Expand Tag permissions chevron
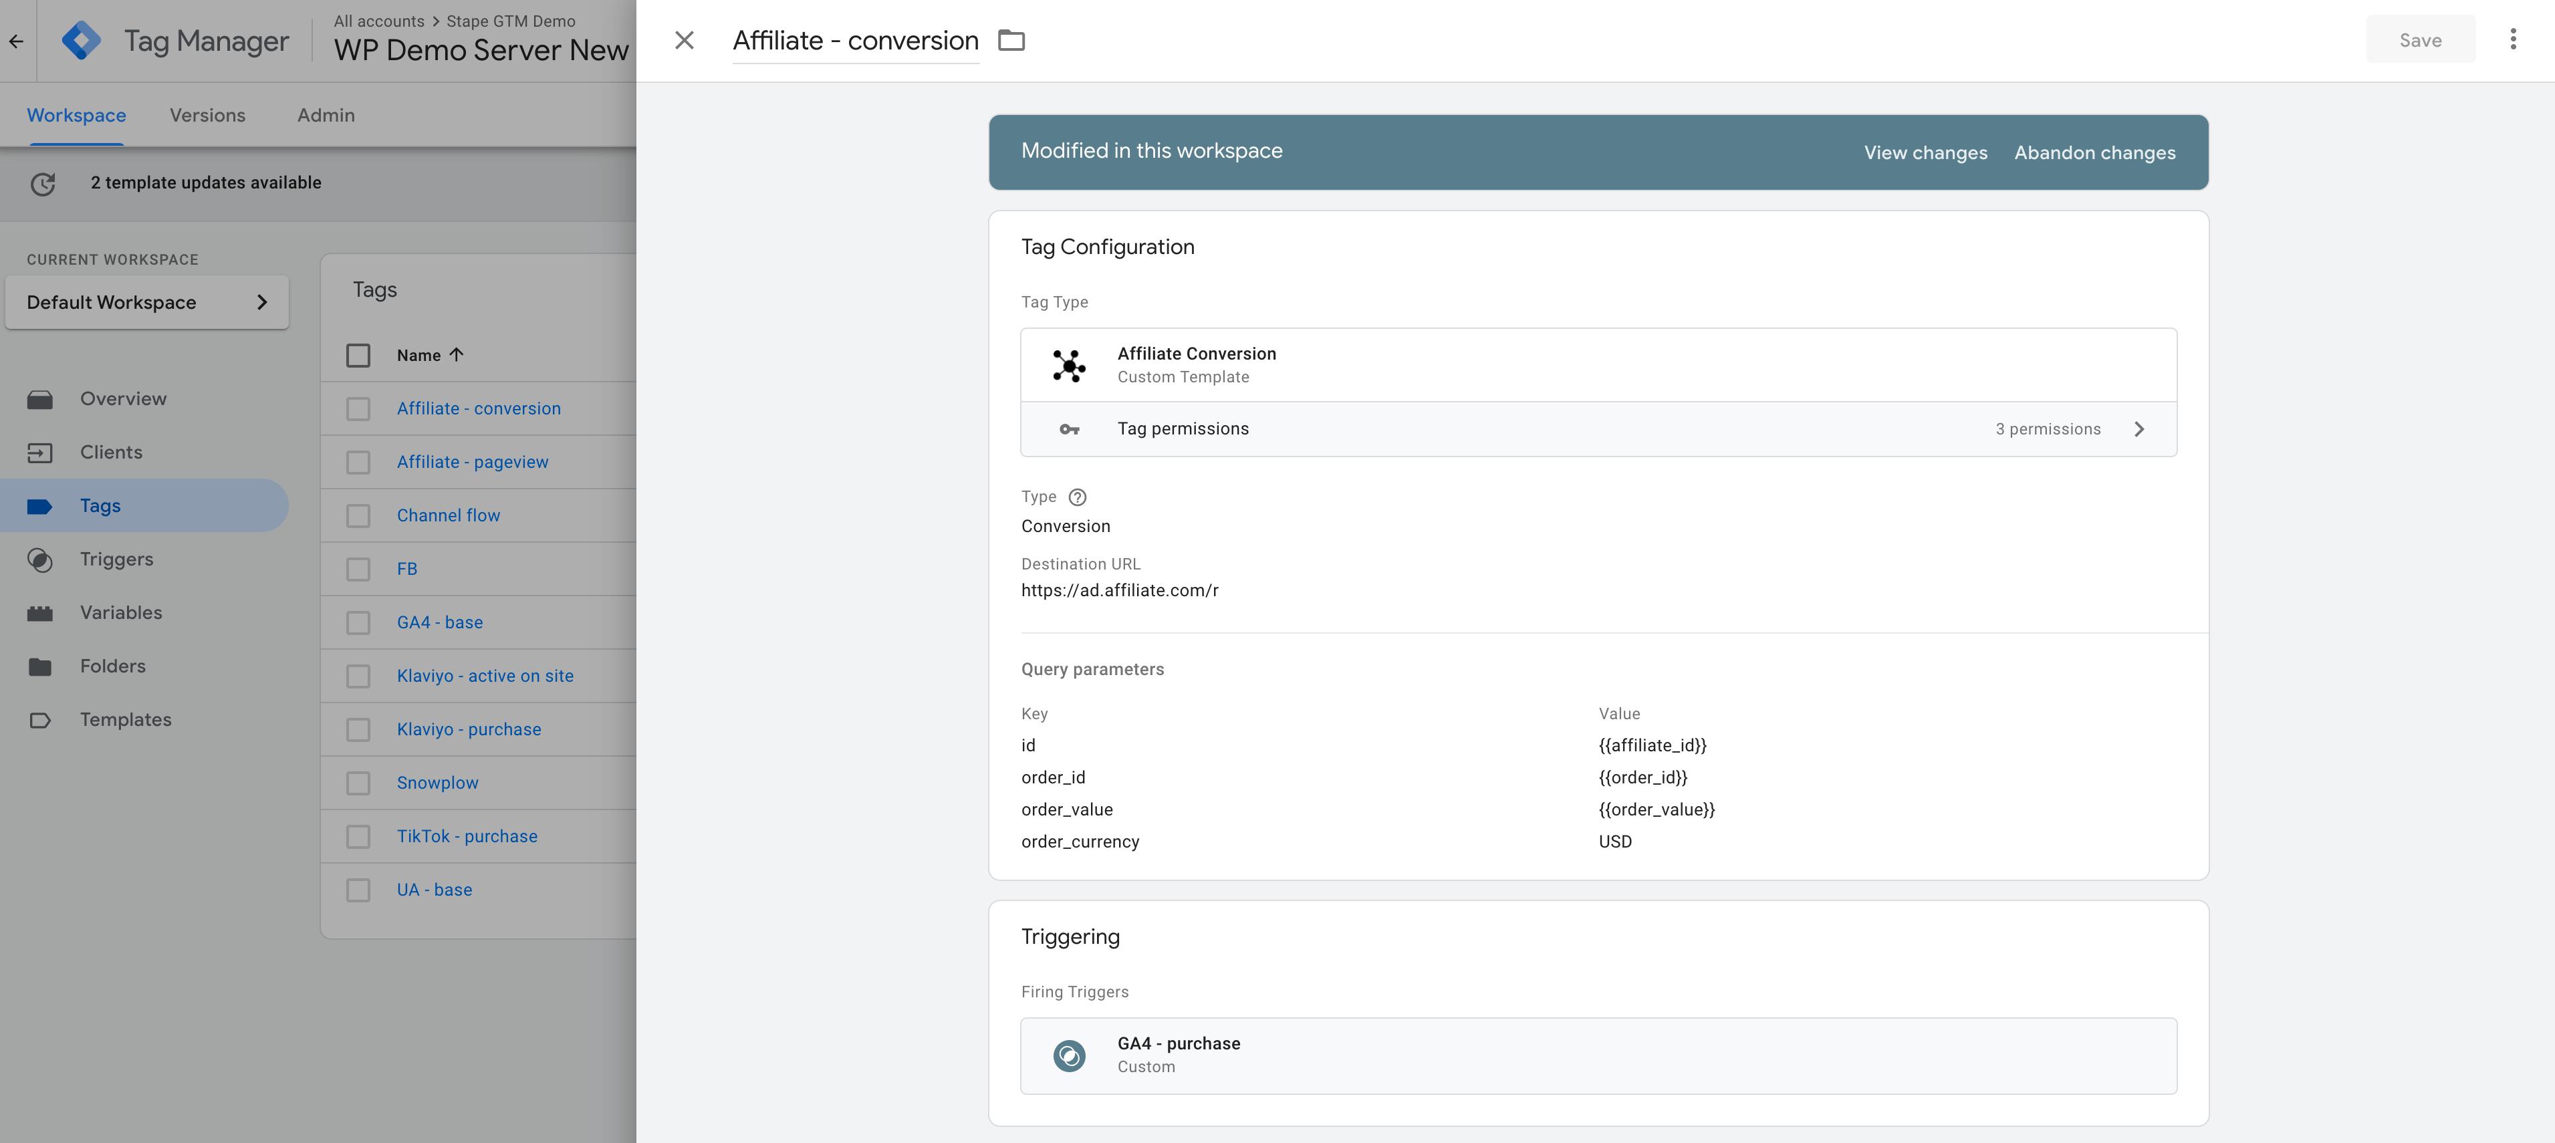The height and width of the screenshot is (1143, 2555). pos(2139,429)
